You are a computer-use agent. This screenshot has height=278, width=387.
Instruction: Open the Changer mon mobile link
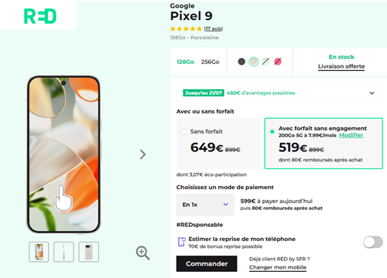tap(278, 267)
